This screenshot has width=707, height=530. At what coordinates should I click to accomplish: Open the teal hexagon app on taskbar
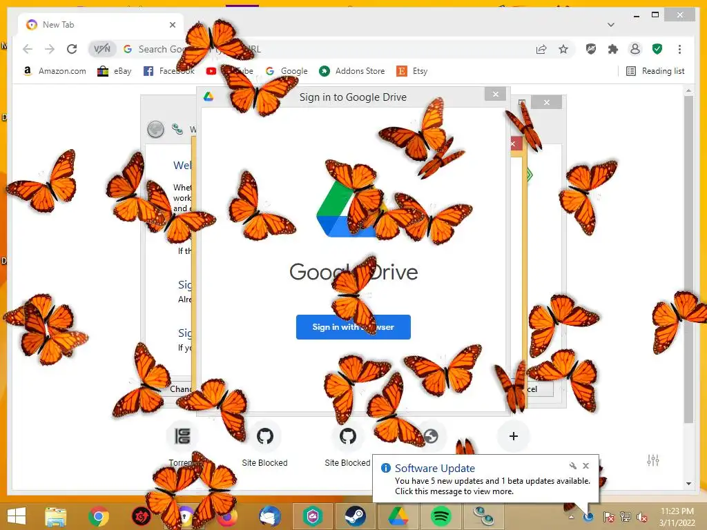click(x=313, y=516)
